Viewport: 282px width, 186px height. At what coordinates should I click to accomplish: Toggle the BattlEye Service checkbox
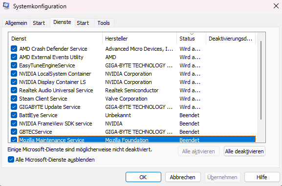point(14,115)
